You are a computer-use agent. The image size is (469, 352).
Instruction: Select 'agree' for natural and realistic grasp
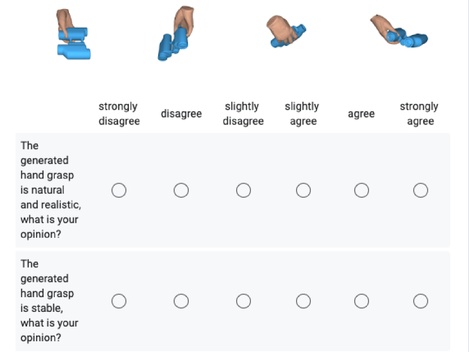[361, 190]
